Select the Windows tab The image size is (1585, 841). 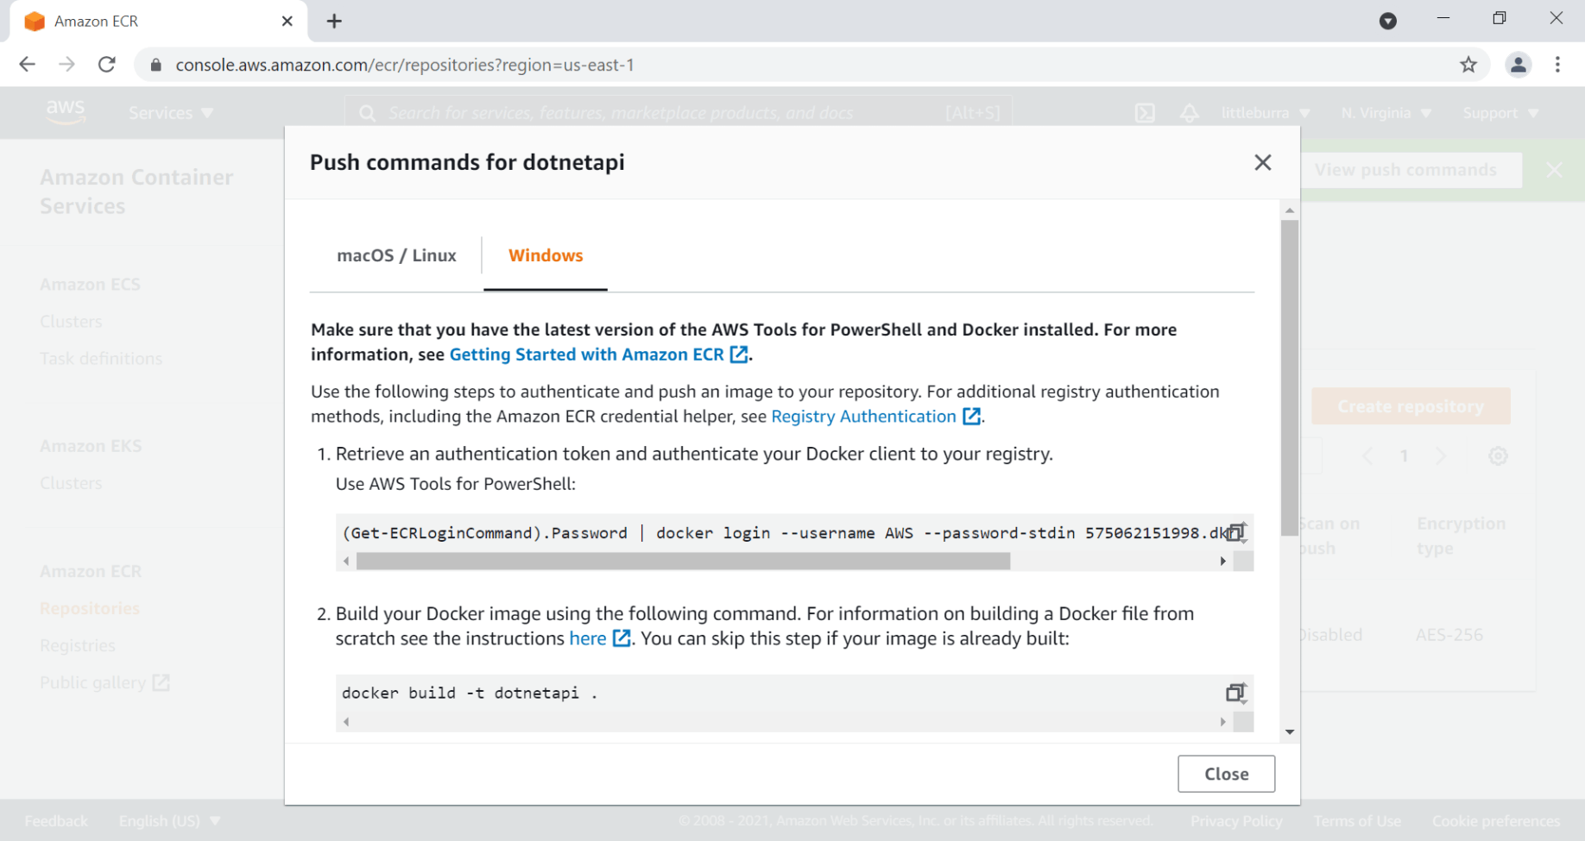pos(546,255)
